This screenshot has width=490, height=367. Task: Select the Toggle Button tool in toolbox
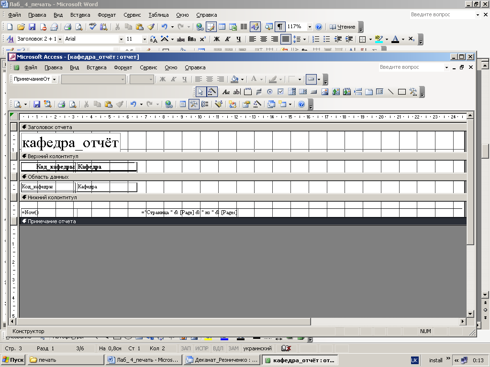coord(259,92)
